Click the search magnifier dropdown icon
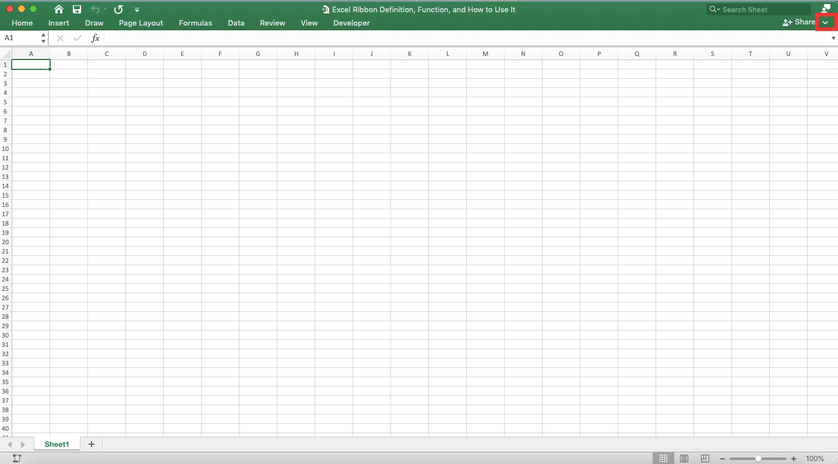Viewport: 838px width, 464px height. coord(715,9)
